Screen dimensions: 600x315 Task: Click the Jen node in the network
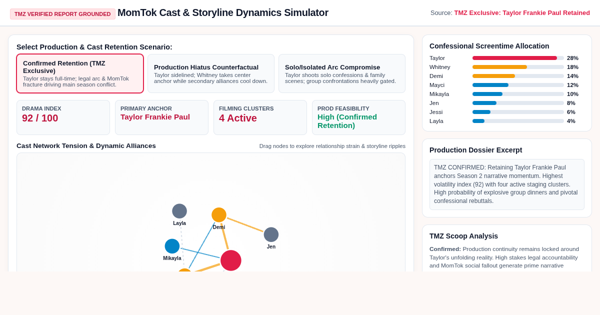coord(271,234)
